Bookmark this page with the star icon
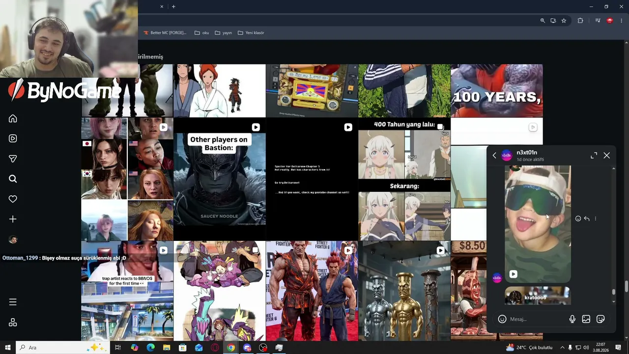Screen dimensions: 629x354 pos(564,21)
